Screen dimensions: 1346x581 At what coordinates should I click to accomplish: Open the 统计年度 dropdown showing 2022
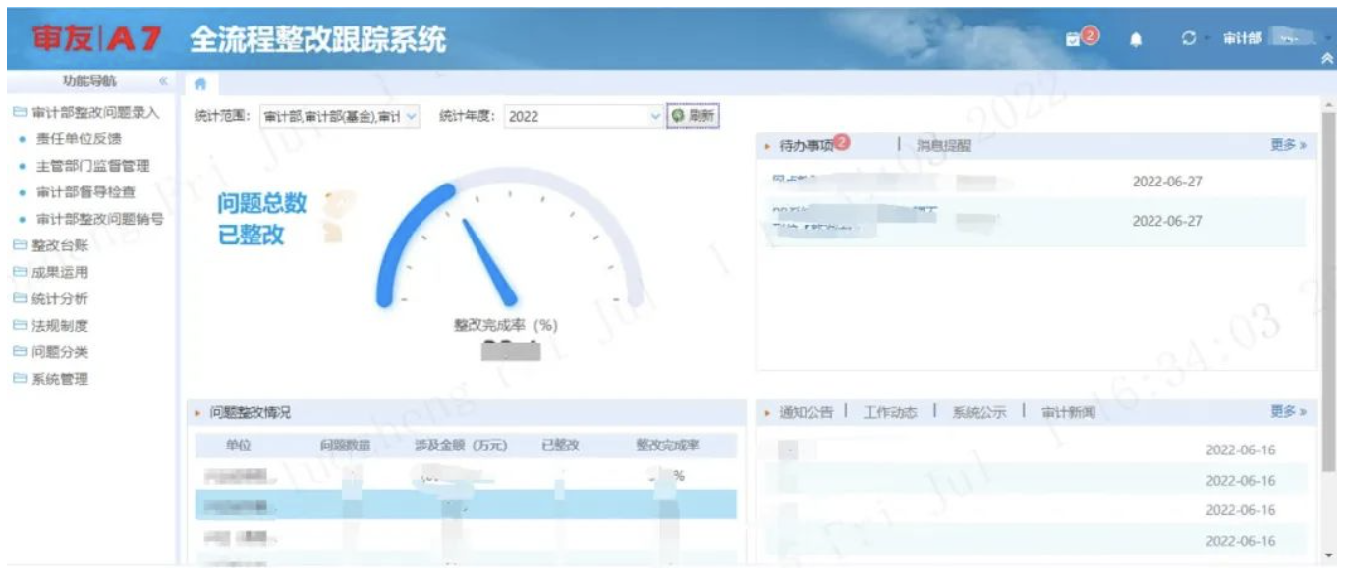(x=655, y=116)
